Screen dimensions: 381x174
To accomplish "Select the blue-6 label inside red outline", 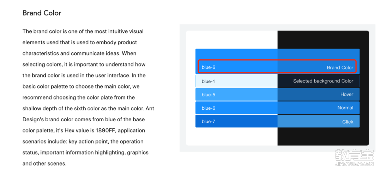I will click(x=208, y=67).
